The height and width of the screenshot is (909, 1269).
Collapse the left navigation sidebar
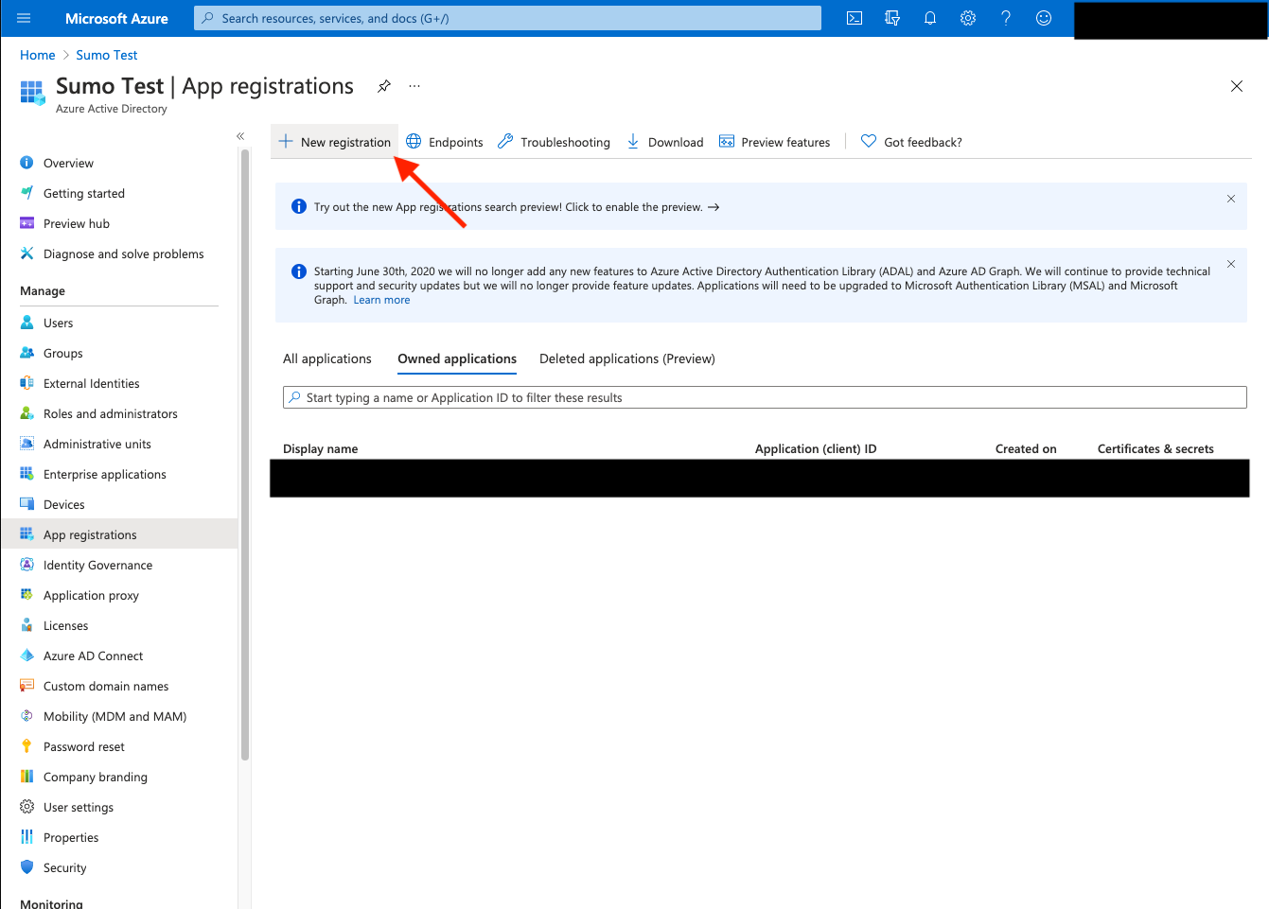click(x=240, y=135)
